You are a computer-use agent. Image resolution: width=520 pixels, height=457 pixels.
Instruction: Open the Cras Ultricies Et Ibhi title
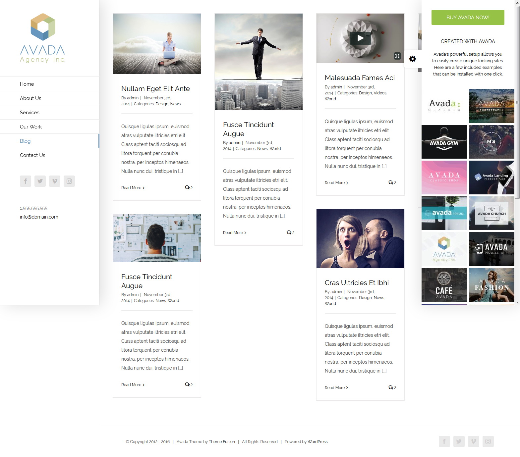[x=357, y=283]
